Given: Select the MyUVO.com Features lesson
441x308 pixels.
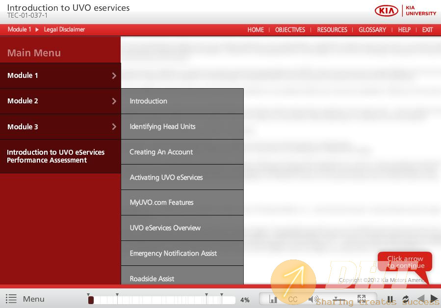Looking at the screenshot, I should coord(182,202).
